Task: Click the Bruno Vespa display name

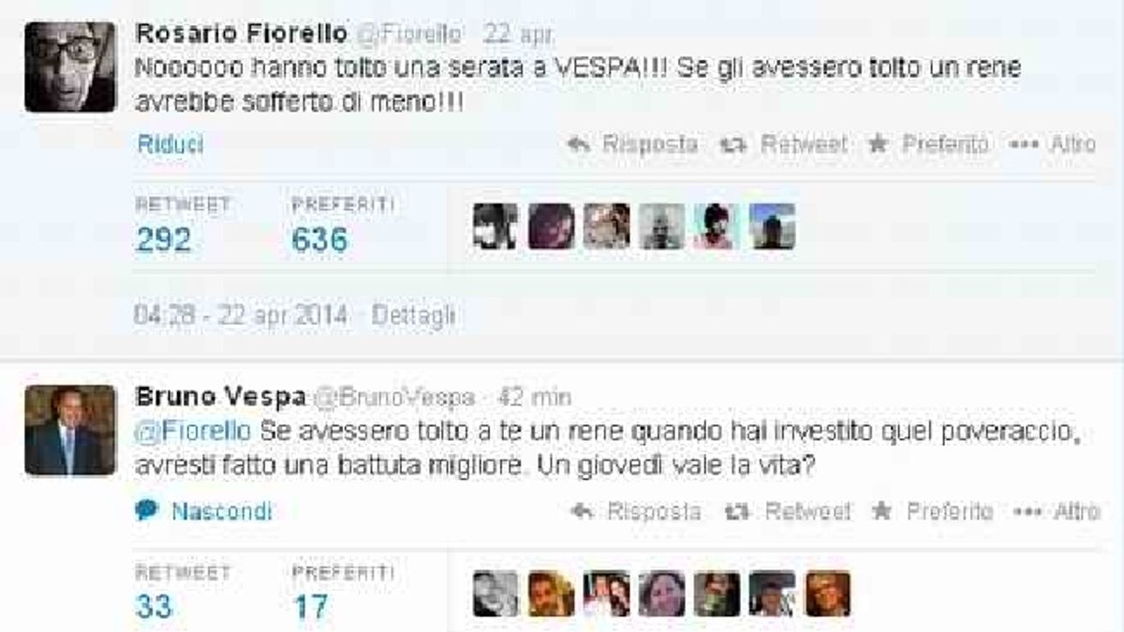Action: (221, 396)
